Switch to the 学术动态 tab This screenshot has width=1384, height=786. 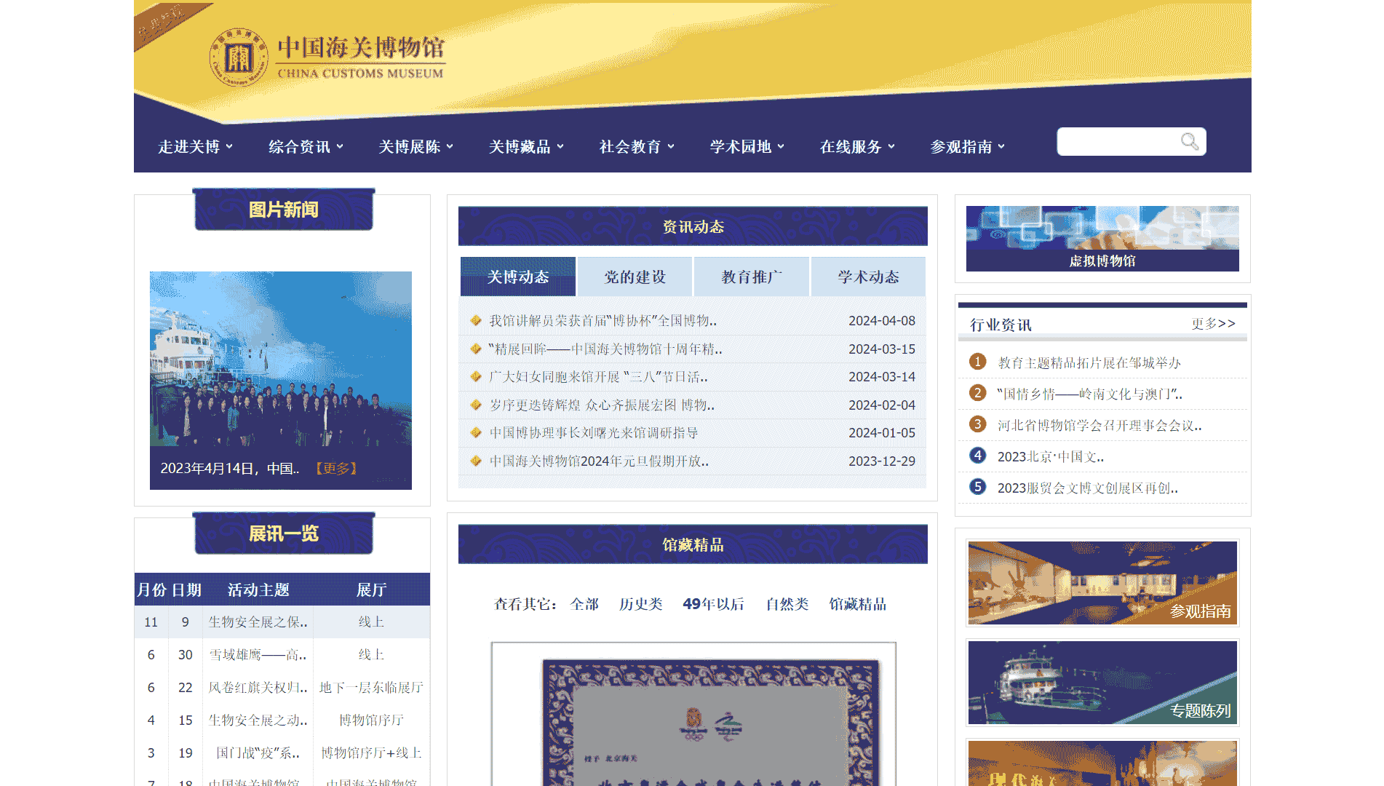coord(868,277)
